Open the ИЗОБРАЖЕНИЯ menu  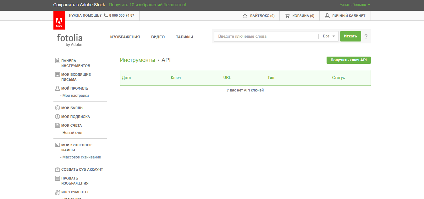click(125, 37)
